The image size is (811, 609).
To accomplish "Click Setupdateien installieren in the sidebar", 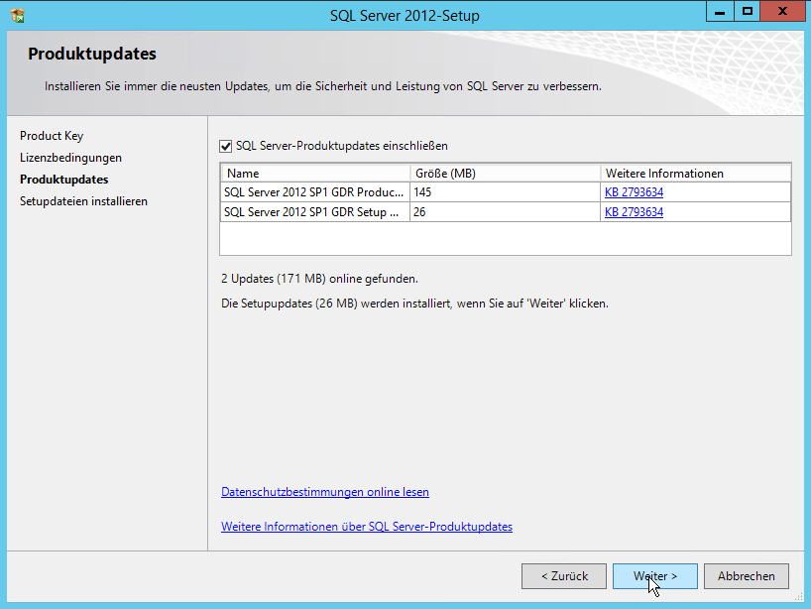I will 83,201.
